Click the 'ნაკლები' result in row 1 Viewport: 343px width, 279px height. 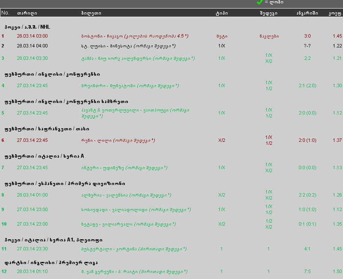coord(269,36)
